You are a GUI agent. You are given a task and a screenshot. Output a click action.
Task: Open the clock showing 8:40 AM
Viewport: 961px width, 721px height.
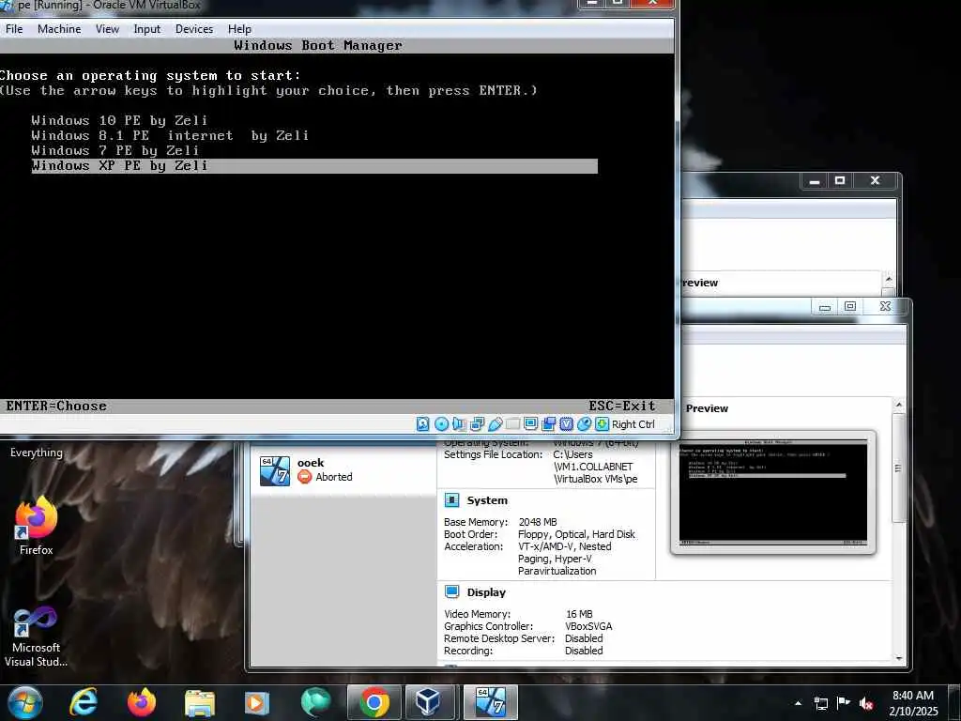point(912,703)
